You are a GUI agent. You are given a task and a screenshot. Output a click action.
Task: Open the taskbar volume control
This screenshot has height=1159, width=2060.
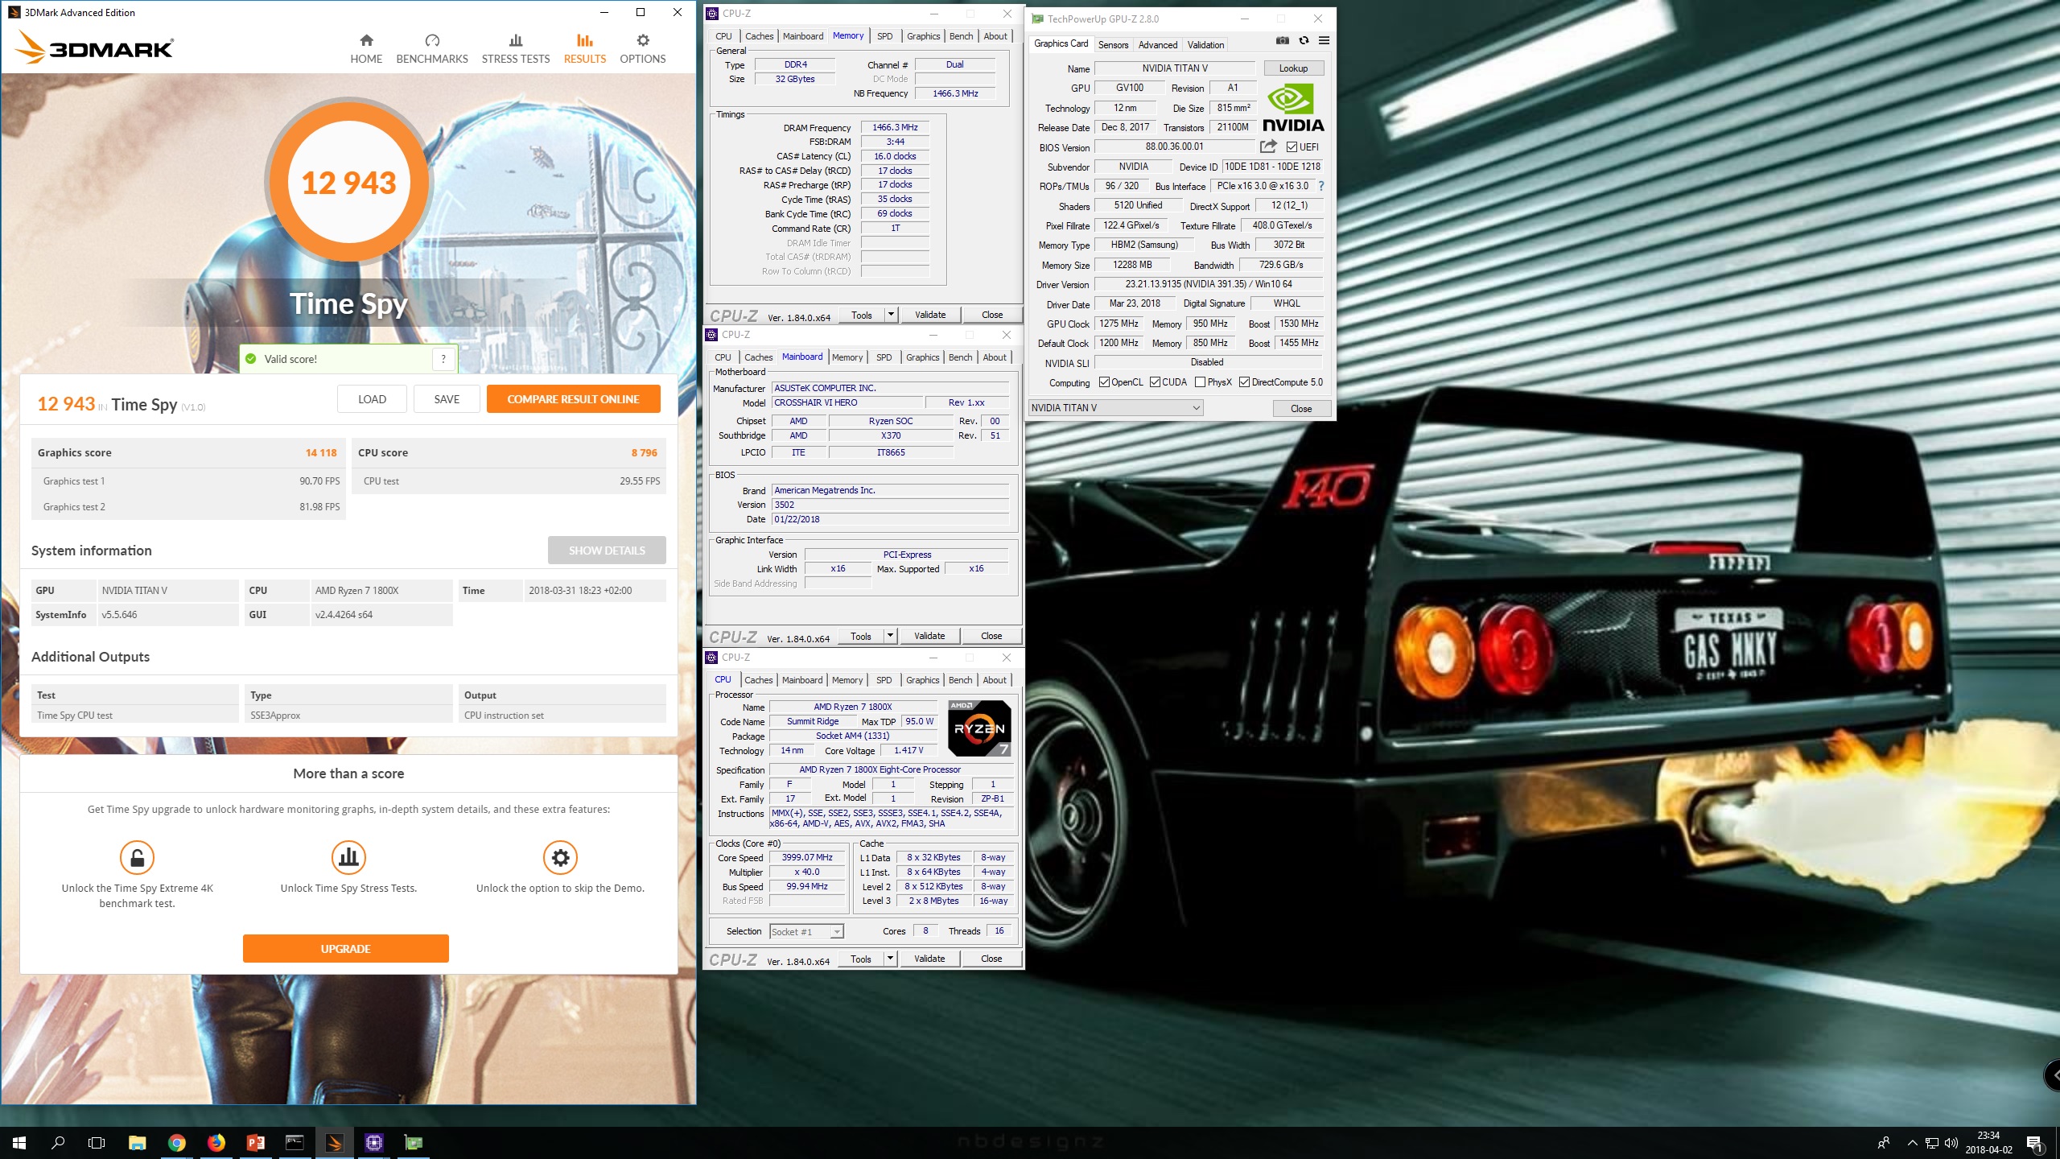[x=1951, y=1143]
